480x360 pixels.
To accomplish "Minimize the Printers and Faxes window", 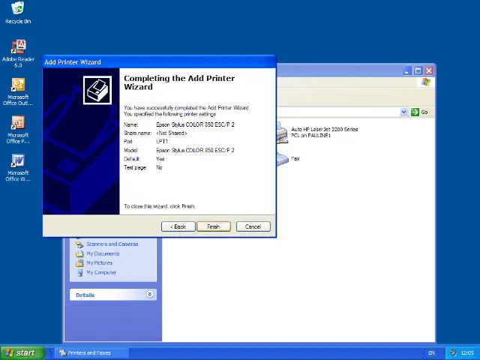I will [406, 71].
